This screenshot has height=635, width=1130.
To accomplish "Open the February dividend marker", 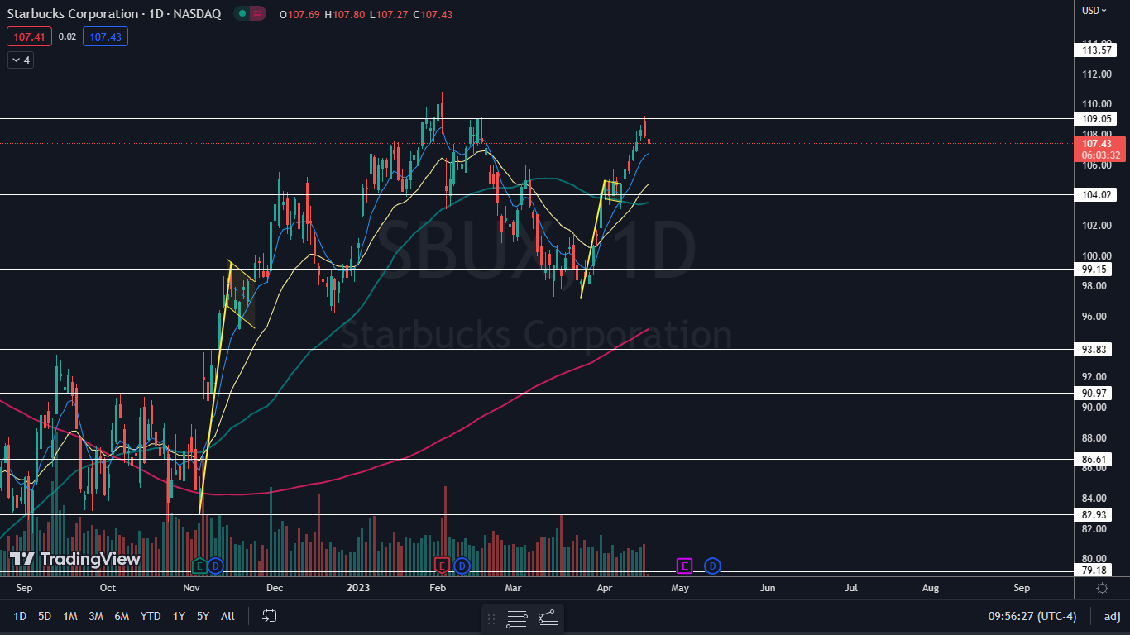I will (462, 566).
